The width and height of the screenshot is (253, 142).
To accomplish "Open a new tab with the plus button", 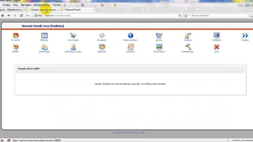I will tap(98, 9).
